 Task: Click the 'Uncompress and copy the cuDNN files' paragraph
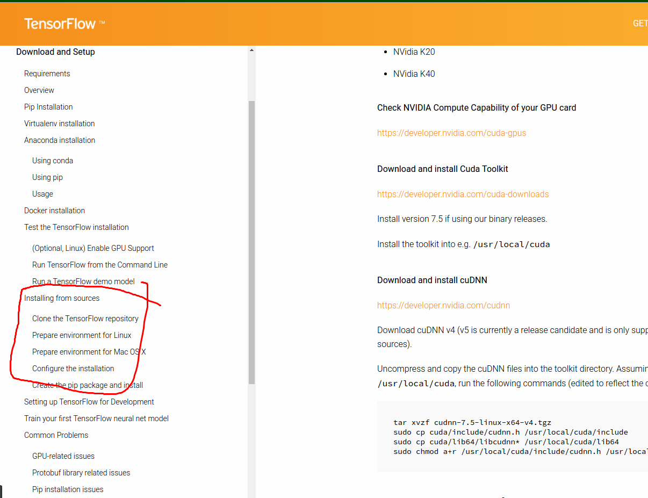pyautogui.click(x=513, y=376)
